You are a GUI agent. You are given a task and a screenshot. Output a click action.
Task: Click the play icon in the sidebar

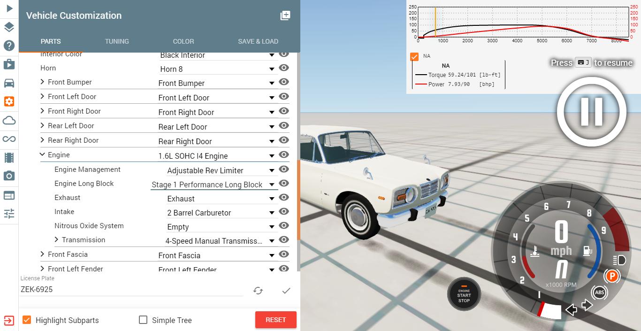(x=9, y=8)
